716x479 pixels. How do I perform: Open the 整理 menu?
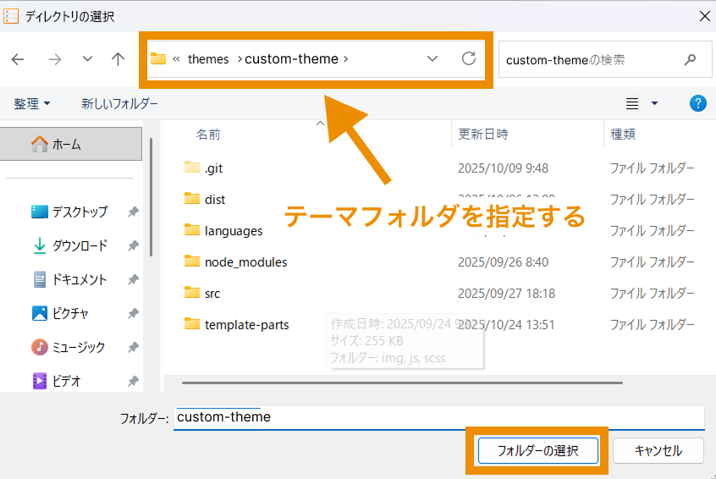pyautogui.click(x=32, y=103)
